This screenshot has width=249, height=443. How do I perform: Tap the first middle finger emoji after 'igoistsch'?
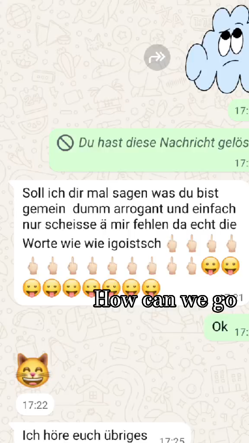coord(172,243)
